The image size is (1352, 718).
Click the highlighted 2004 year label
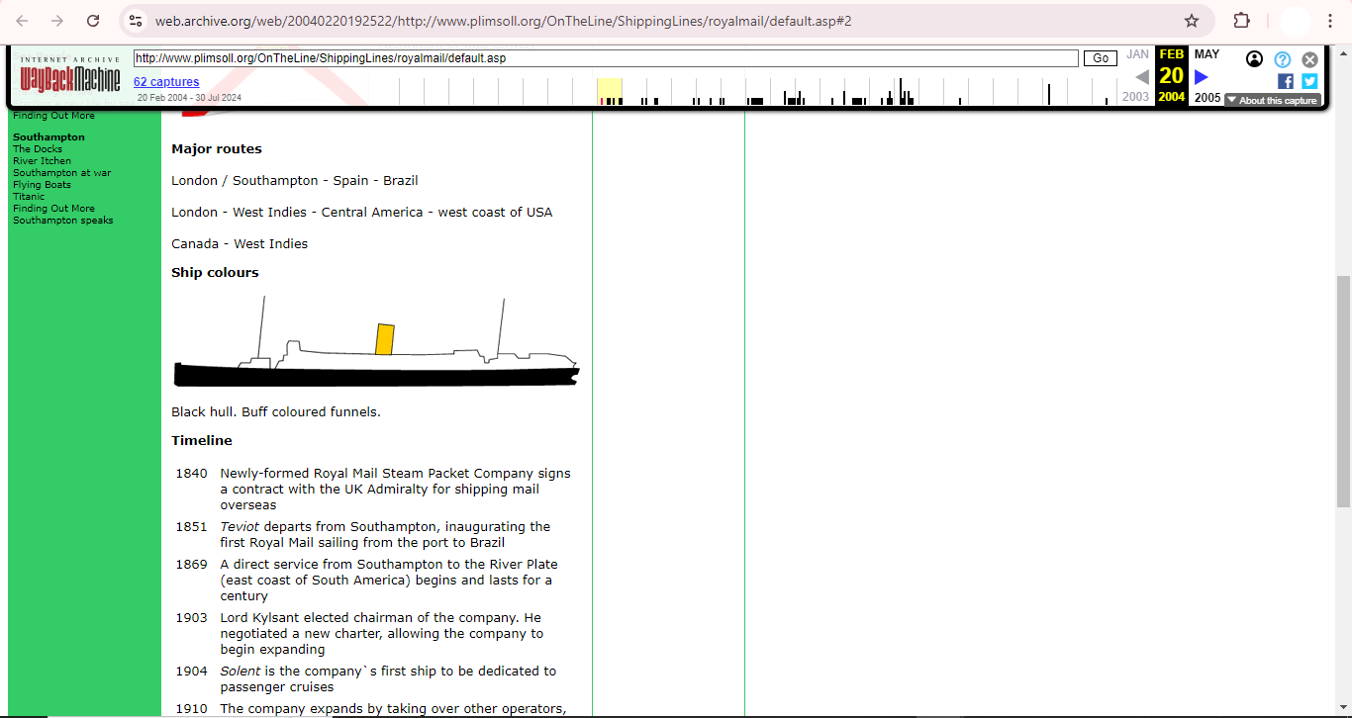pyautogui.click(x=1172, y=97)
